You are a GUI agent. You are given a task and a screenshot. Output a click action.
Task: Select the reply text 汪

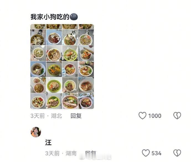tap(48, 143)
